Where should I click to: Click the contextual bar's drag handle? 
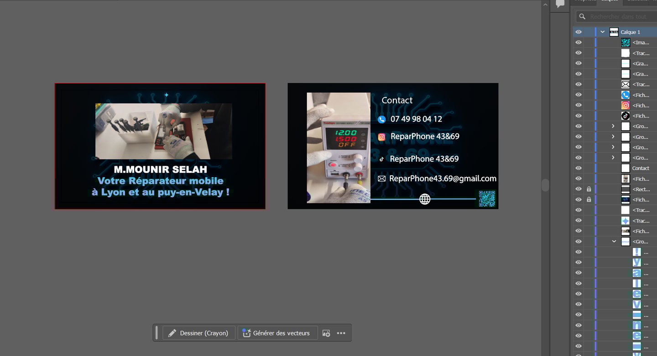point(156,333)
